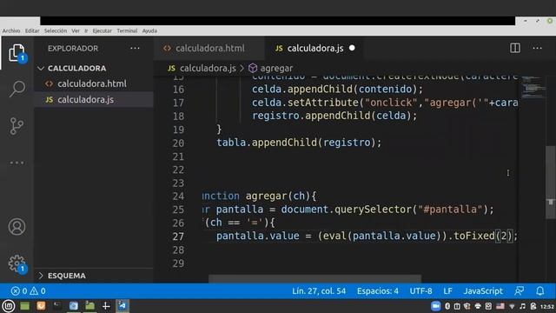The width and height of the screenshot is (556, 313).
Task: Select calculadora.js in the explorer tree
Action: coord(94,100)
